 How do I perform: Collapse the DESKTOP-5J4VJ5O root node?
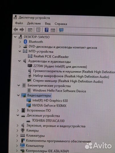click(15, 37)
